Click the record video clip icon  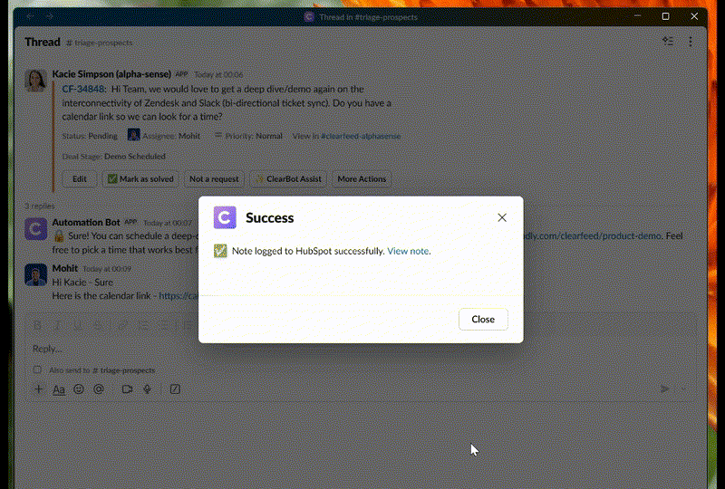point(127,389)
